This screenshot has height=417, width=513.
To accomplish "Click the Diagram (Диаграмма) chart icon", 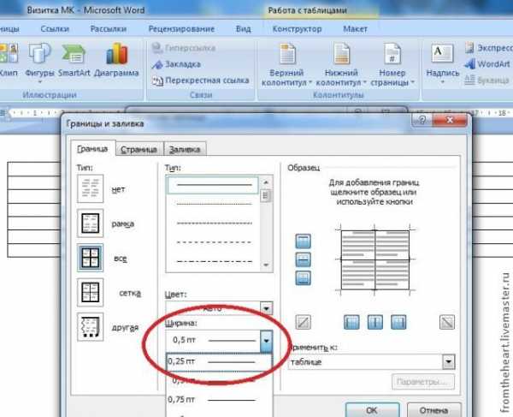I will click(115, 63).
